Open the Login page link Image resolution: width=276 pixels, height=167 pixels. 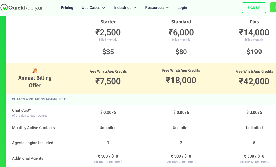pyautogui.click(x=182, y=8)
